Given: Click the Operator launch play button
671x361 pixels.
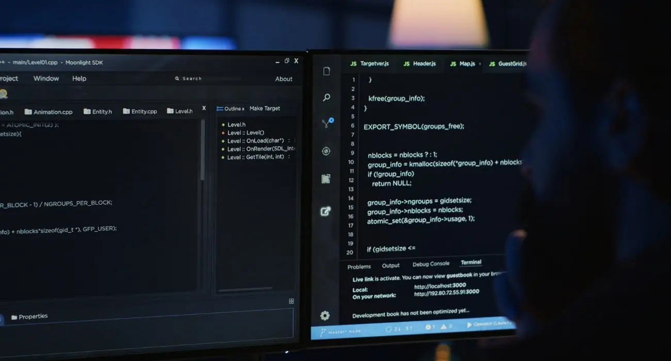Looking at the screenshot, I should [469, 325].
